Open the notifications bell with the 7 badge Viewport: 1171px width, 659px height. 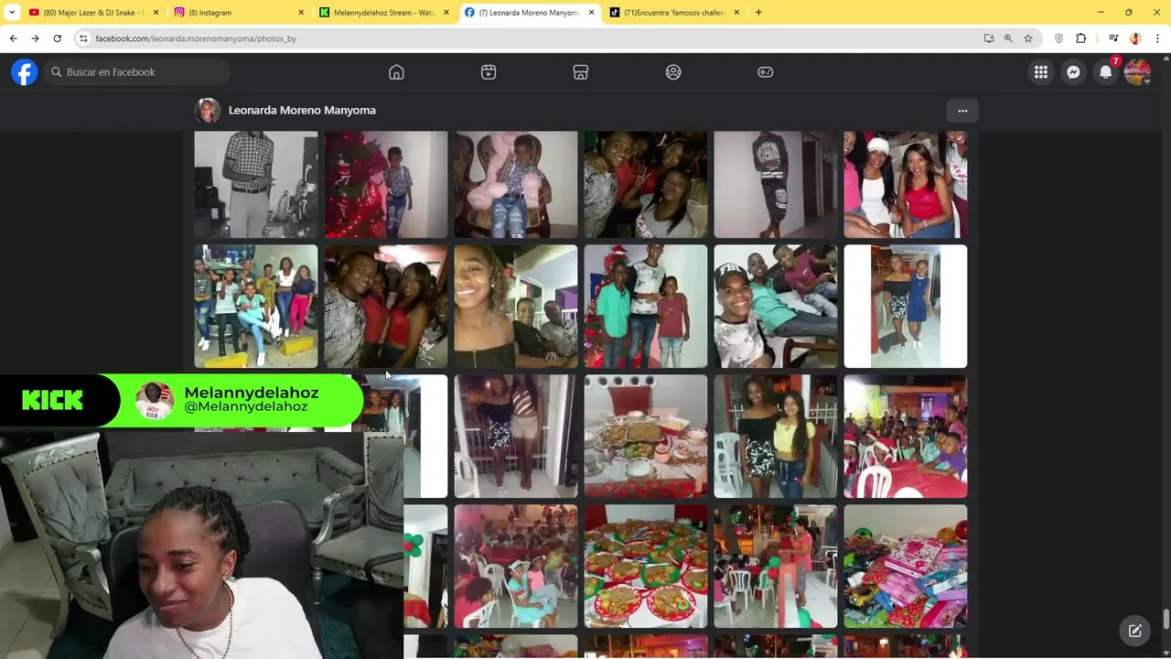[x=1106, y=72]
